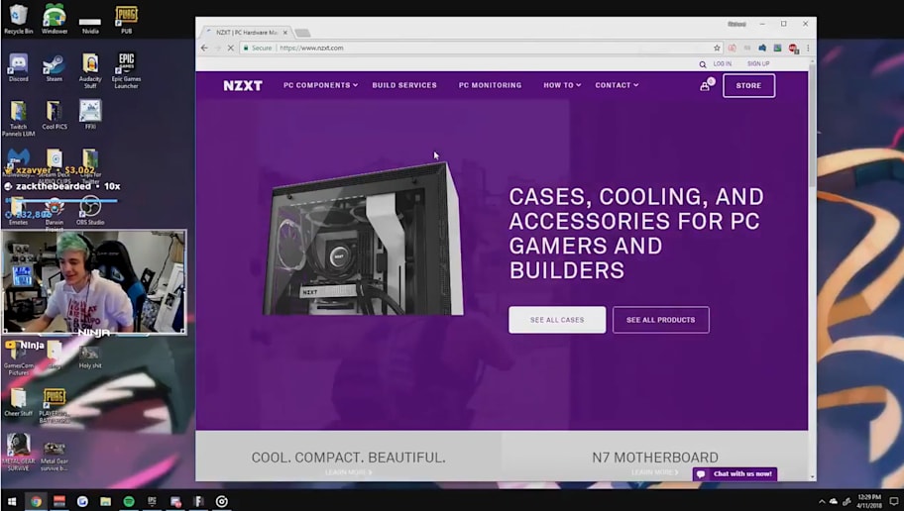The width and height of the screenshot is (904, 511).
Task: Open Chrome's three-dot menu
Action: click(808, 48)
